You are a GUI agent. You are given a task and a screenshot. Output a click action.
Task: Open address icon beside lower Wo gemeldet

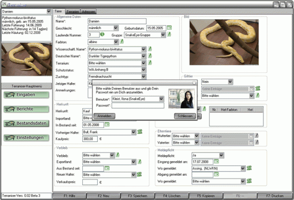(x=249, y=181)
